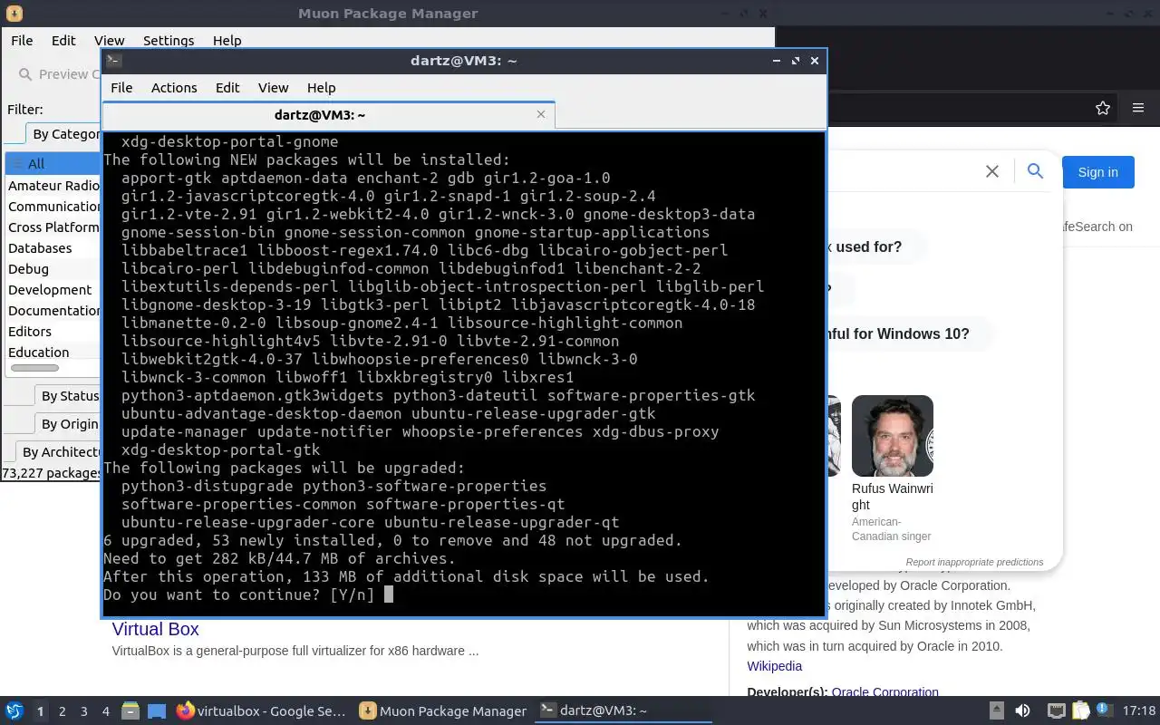Expand the By Status filter in Muon
This screenshot has height=725, width=1160.
[x=66, y=396]
